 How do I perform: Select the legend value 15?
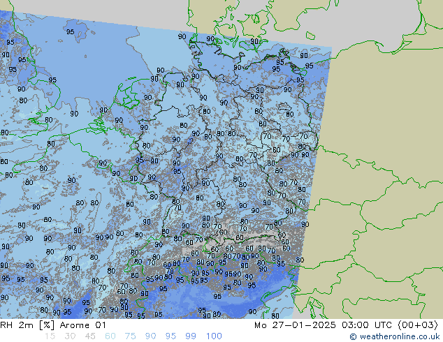[x=50, y=336]
